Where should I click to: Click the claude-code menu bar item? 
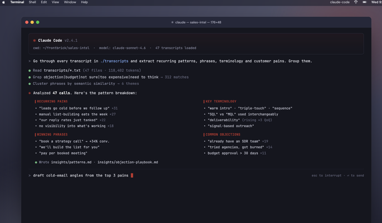click(x=340, y=2)
